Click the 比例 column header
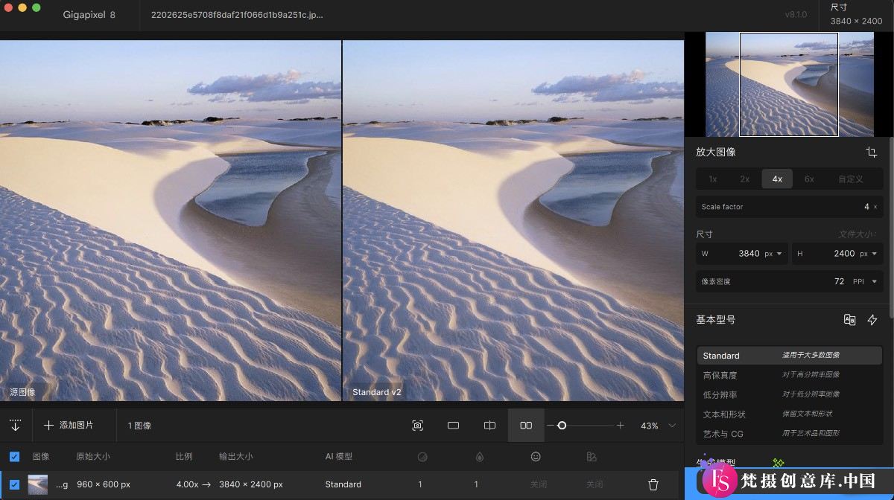 click(x=184, y=456)
